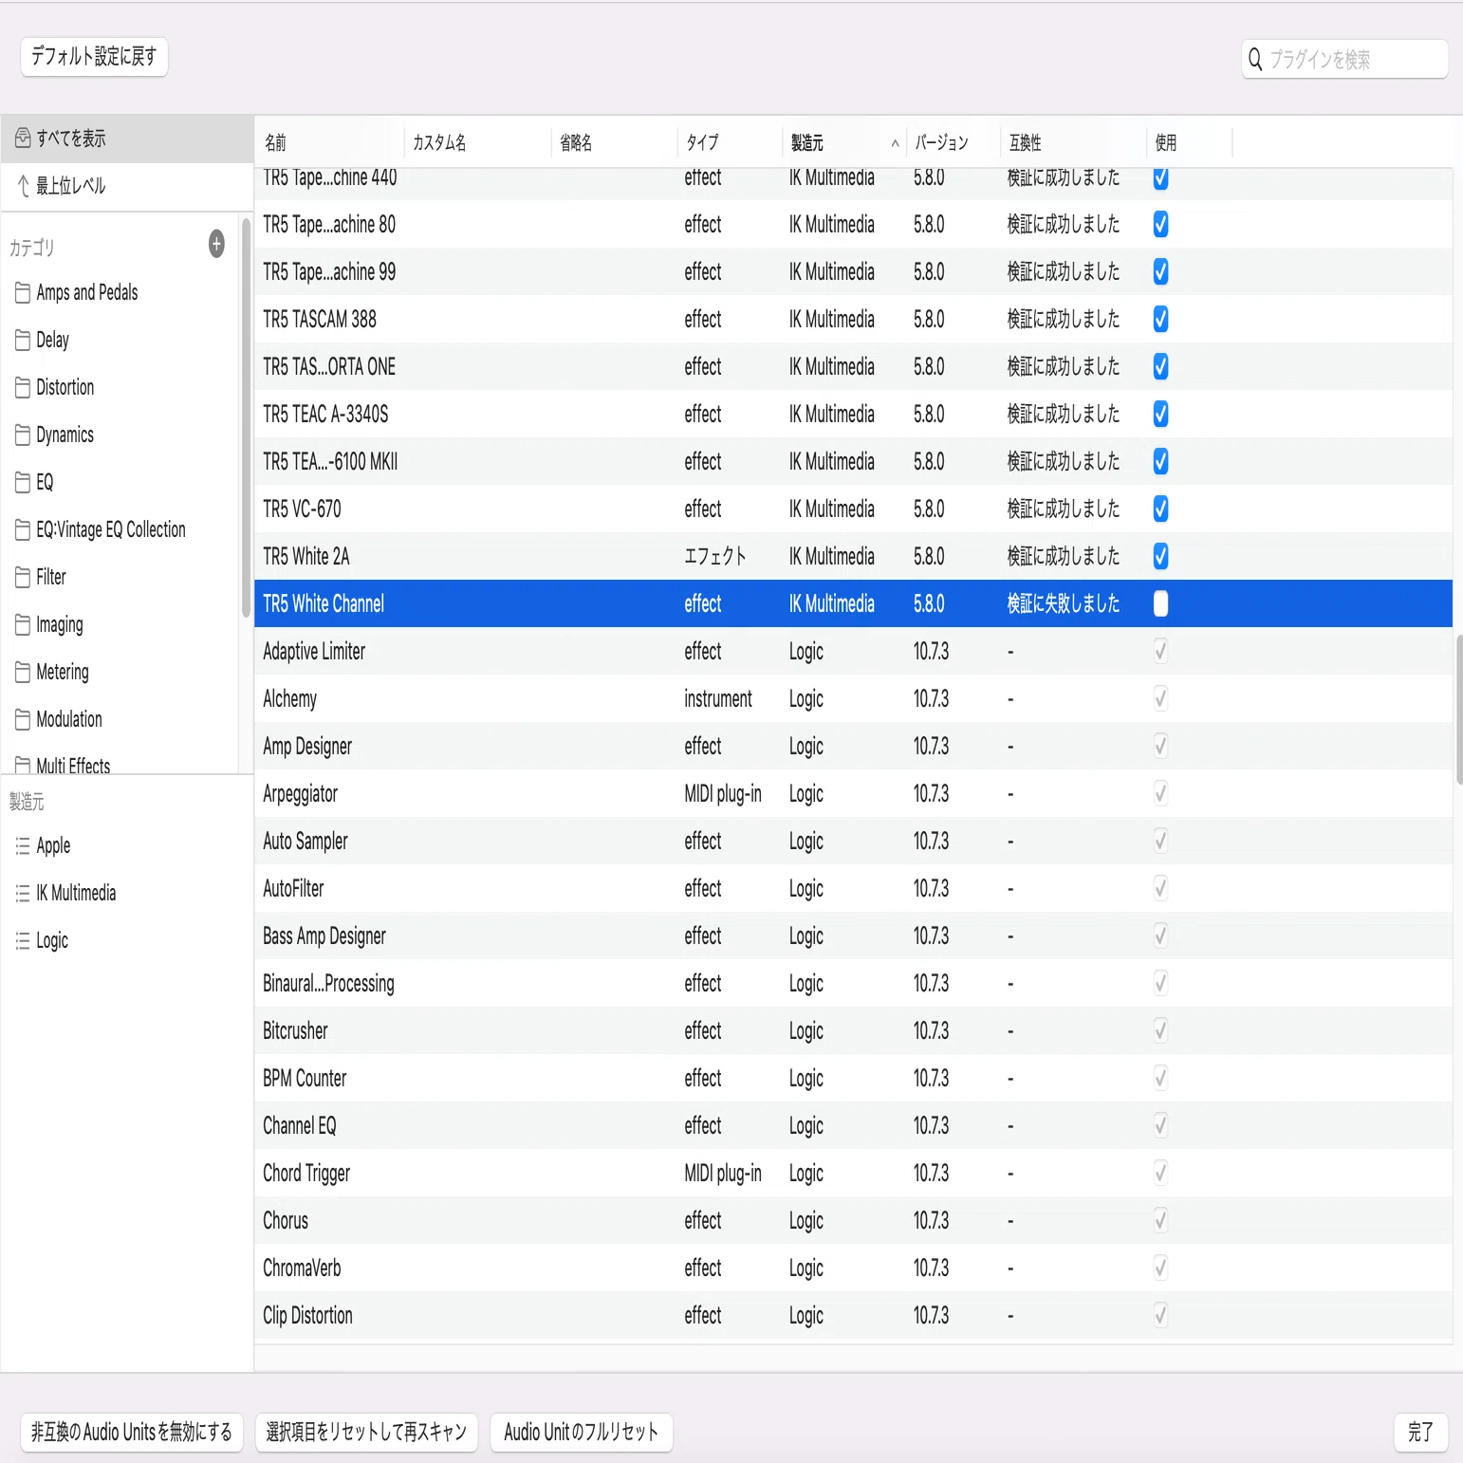Click 非互換のAudio Unitsを無効にする button
Image resolution: width=1463 pixels, height=1463 pixels.
click(132, 1433)
